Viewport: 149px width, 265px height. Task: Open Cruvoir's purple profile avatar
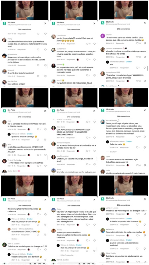(103, 36)
